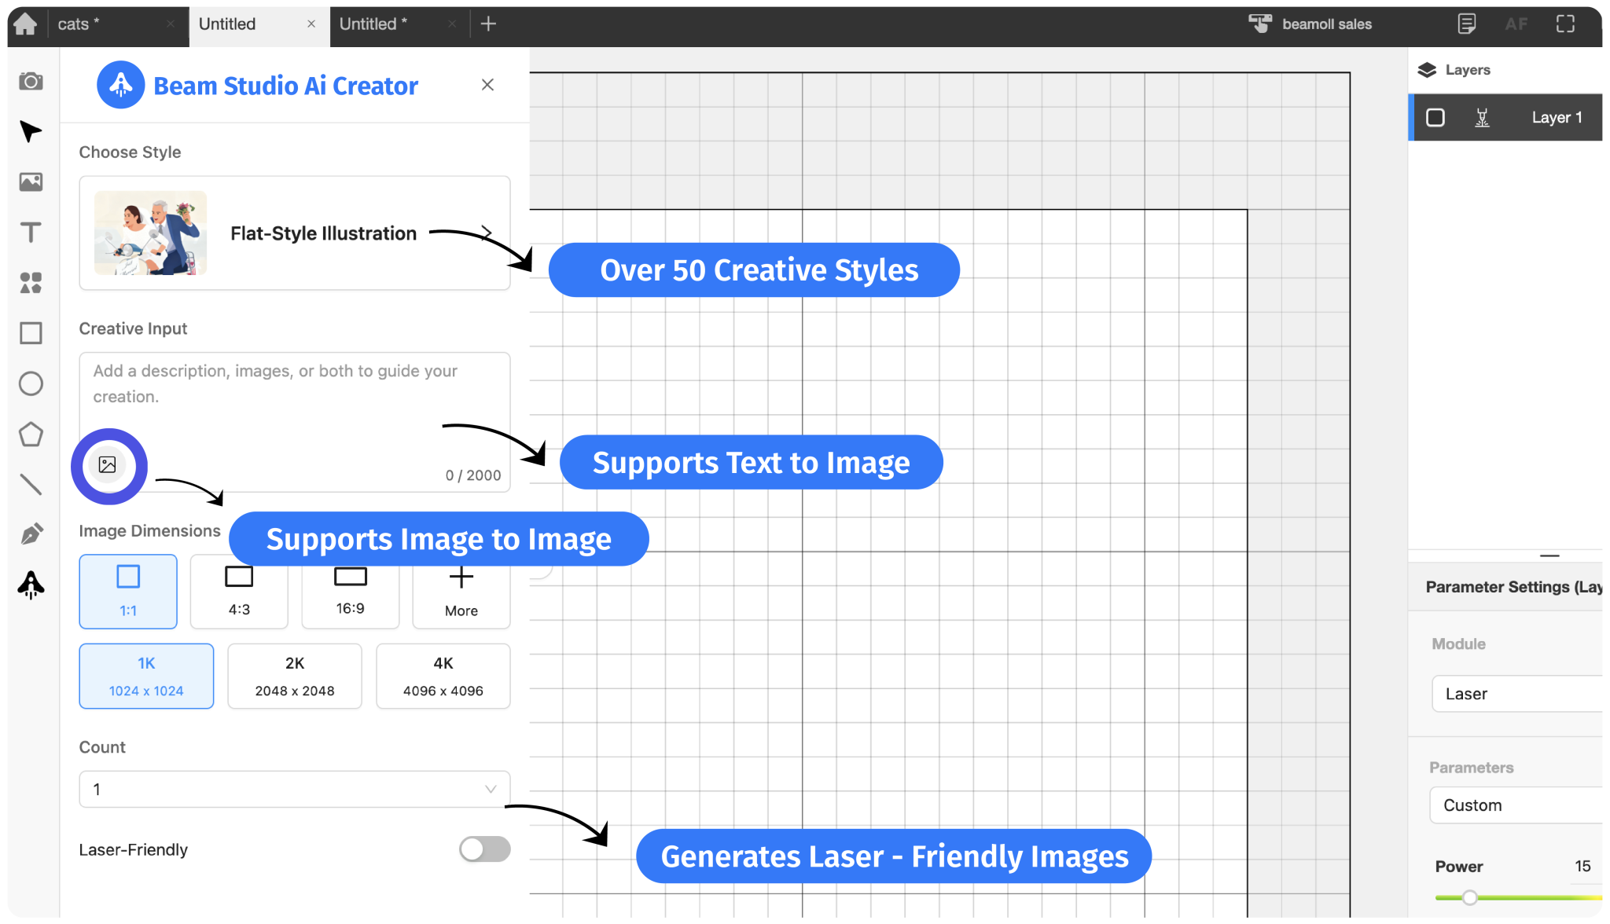Open the Beam Studio Ai Creator tool
This screenshot has height=924, width=1610.
(x=31, y=585)
